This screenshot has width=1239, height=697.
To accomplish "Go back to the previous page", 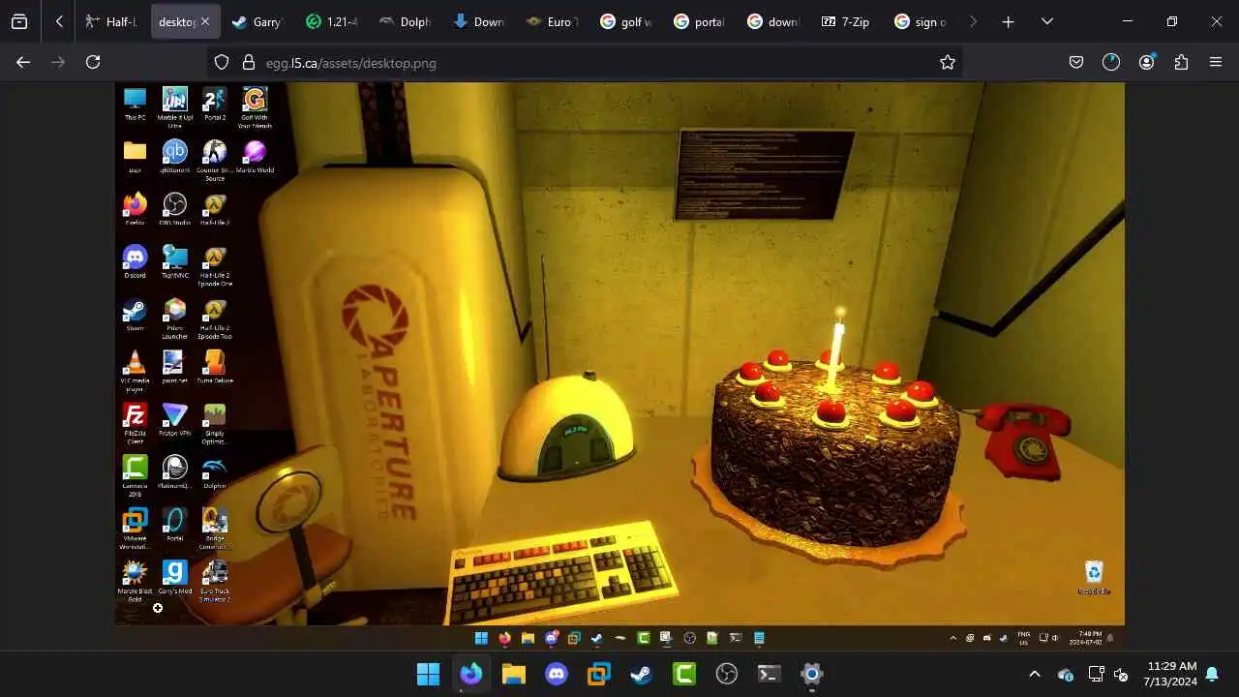I will click(x=23, y=62).
